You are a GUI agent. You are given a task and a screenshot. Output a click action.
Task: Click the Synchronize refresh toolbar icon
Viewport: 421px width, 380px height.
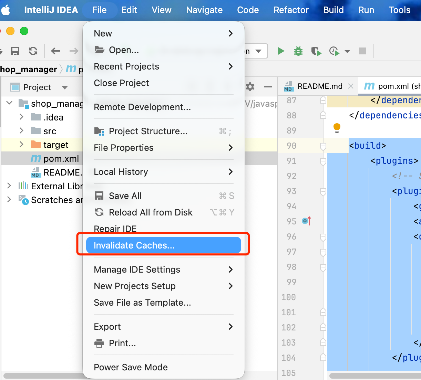point(33,51)
